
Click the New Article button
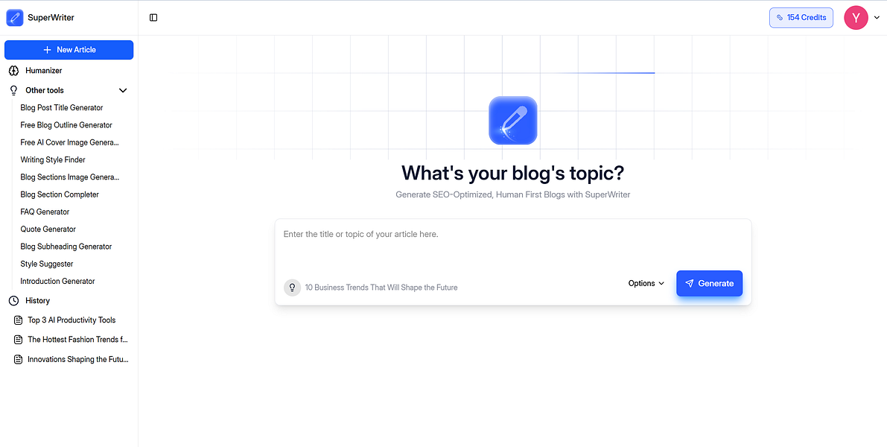pos(69,50)
